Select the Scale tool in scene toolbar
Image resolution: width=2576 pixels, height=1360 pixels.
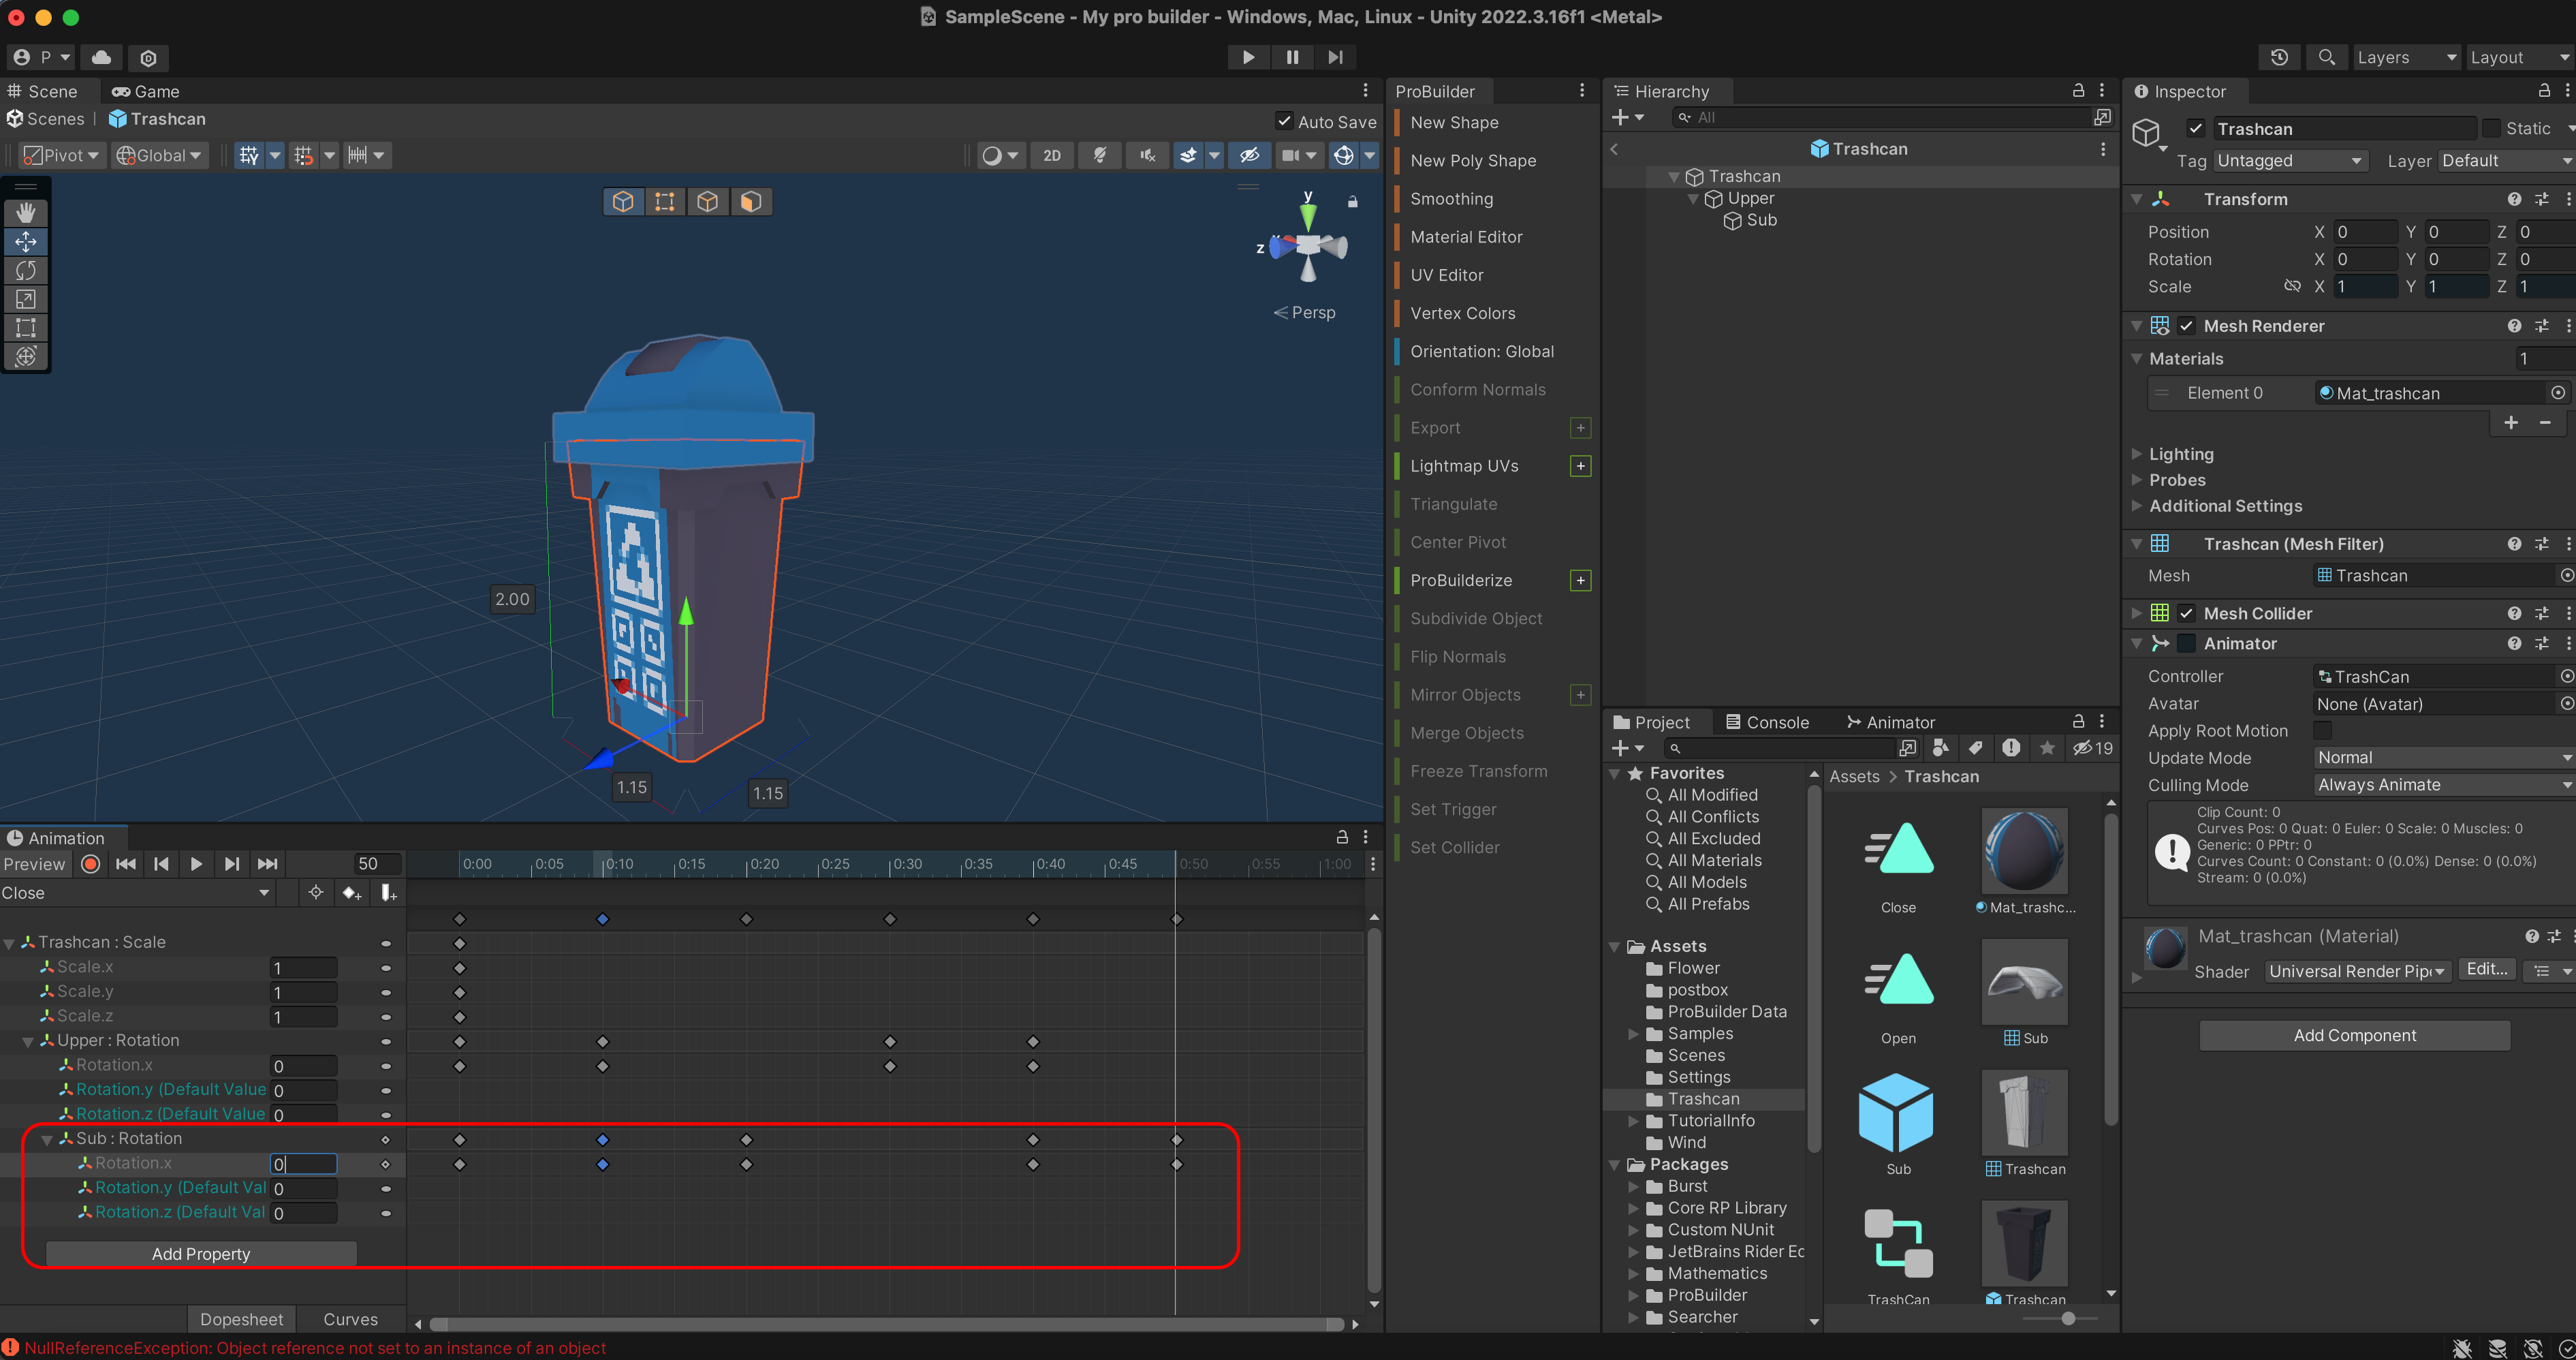[26, 299]
